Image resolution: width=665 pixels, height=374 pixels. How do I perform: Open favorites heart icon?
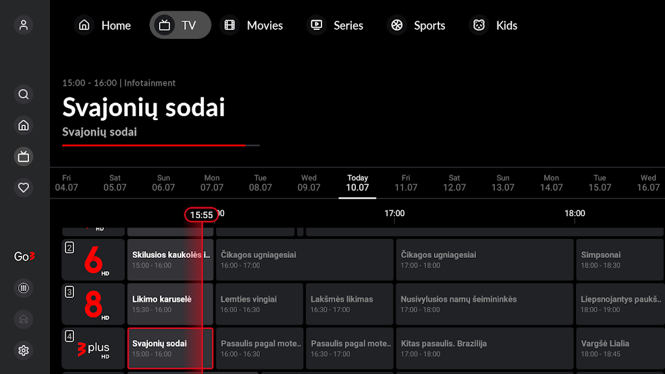24,188
